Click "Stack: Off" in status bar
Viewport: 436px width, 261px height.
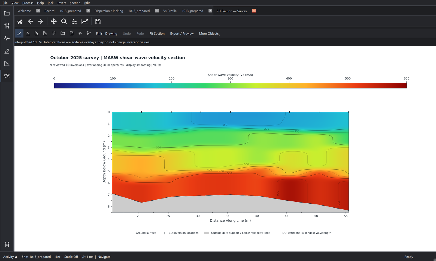coord(71,257)
